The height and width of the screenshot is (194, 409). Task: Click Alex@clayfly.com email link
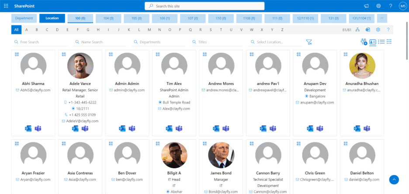click(176, 108)
